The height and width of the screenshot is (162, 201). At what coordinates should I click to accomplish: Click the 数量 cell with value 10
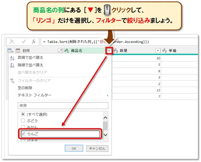137,58
